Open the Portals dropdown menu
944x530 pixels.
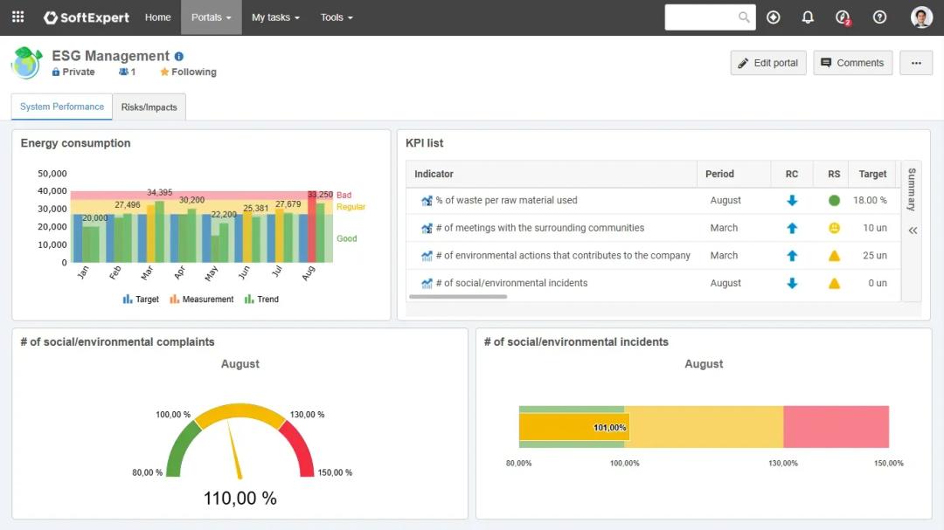[211, 17]
